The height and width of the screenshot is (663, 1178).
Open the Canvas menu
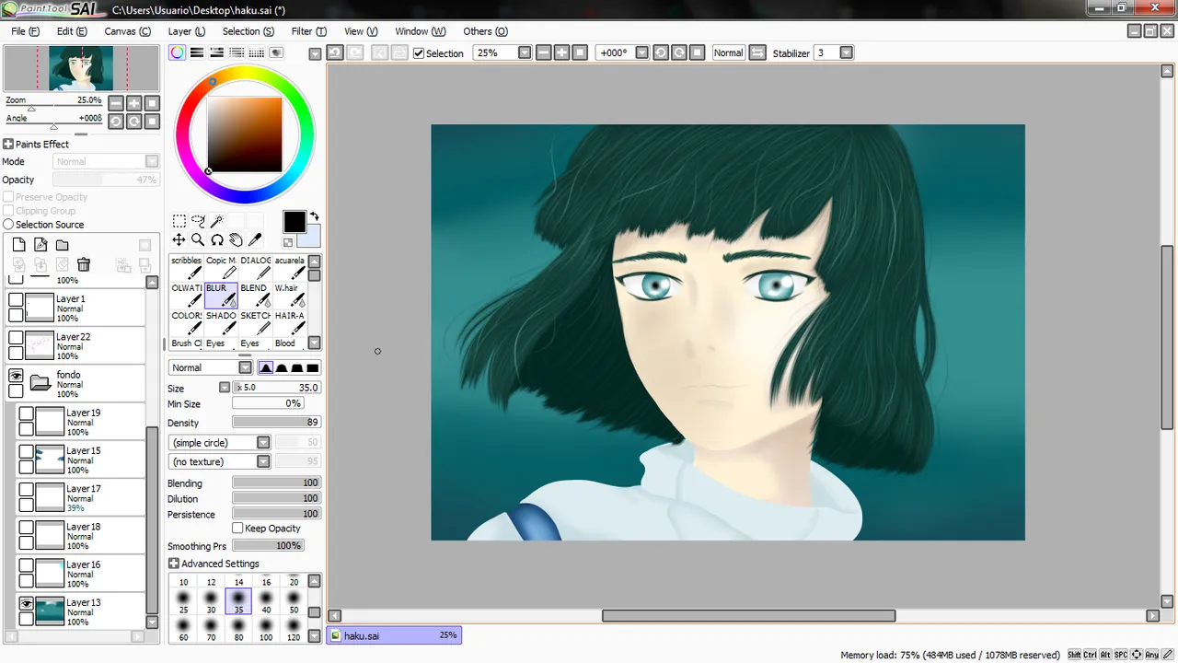pyautogui.click(x=127, y=31)
